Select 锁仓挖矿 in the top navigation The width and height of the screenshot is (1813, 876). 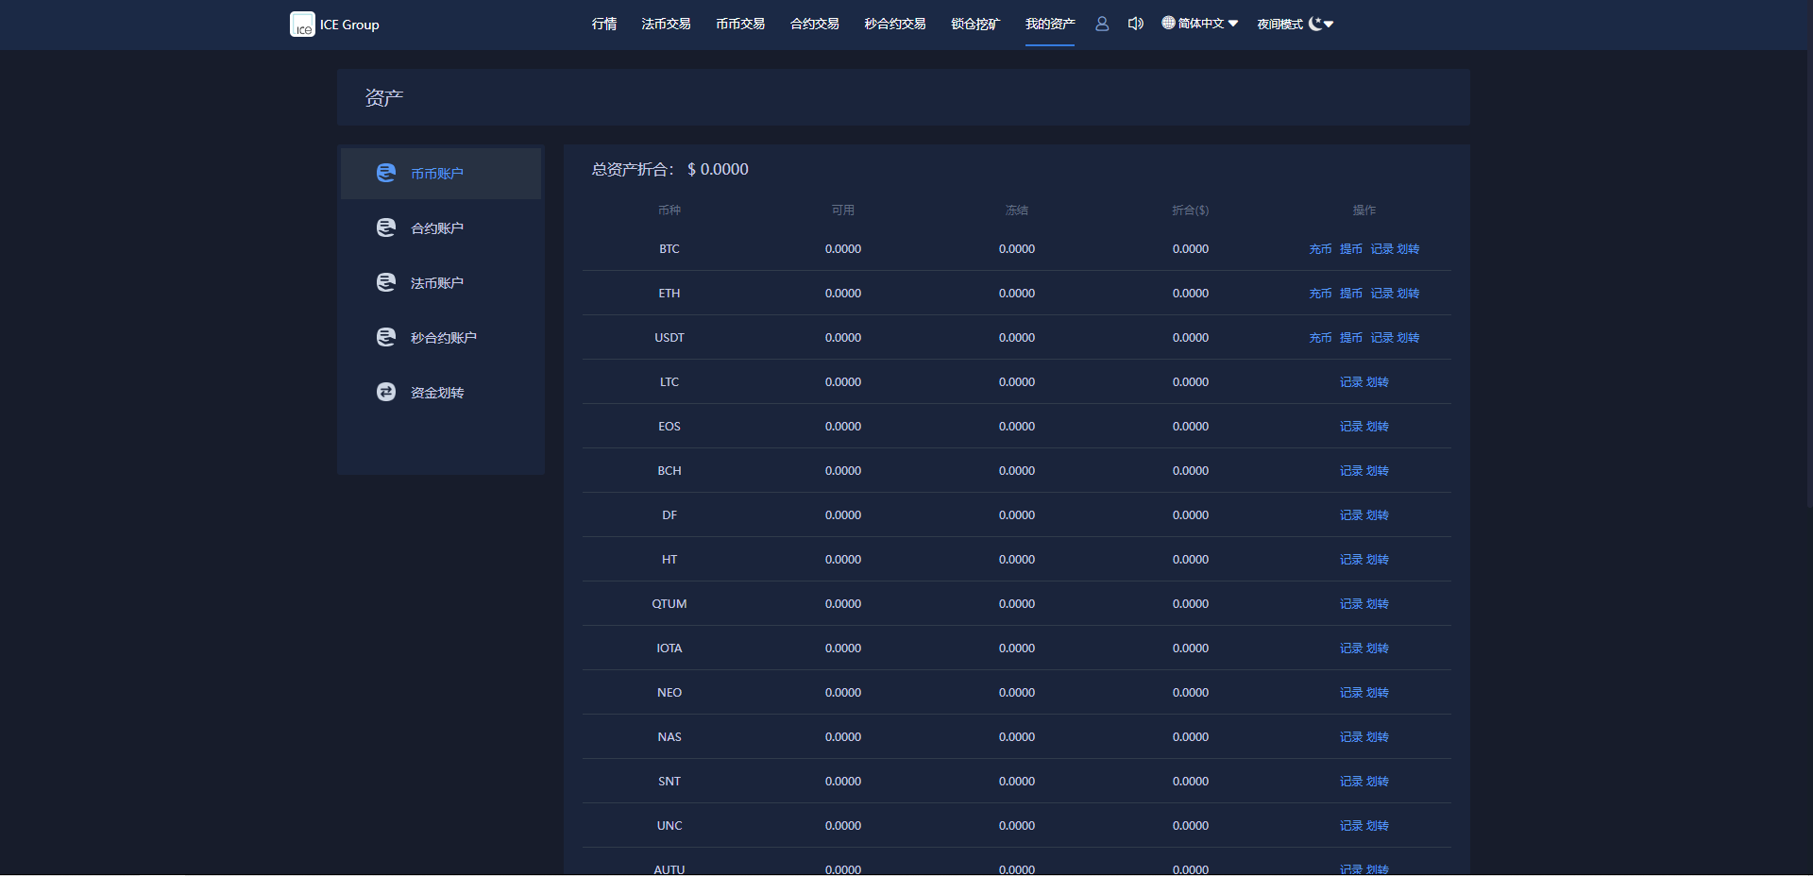point(975,24)
